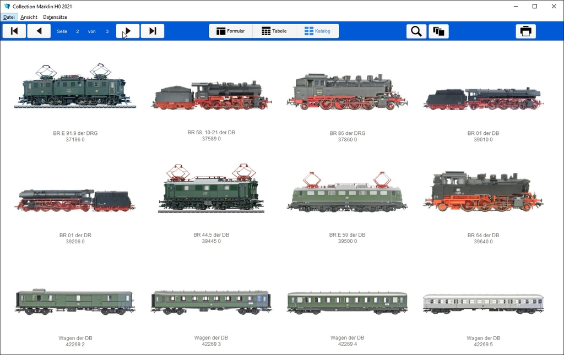
Task: Switch to Formular view
Action: (x=231, y=31)
